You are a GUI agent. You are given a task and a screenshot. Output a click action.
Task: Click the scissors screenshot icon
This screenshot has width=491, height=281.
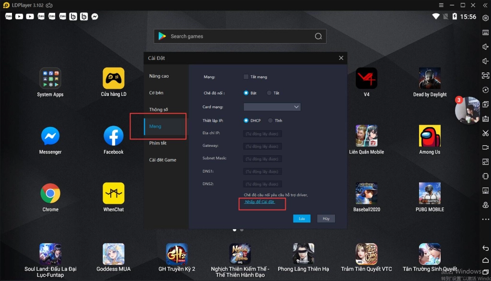(x=485, y=133)
